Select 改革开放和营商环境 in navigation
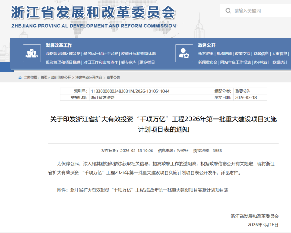The image size is (291, 233). 138,54
